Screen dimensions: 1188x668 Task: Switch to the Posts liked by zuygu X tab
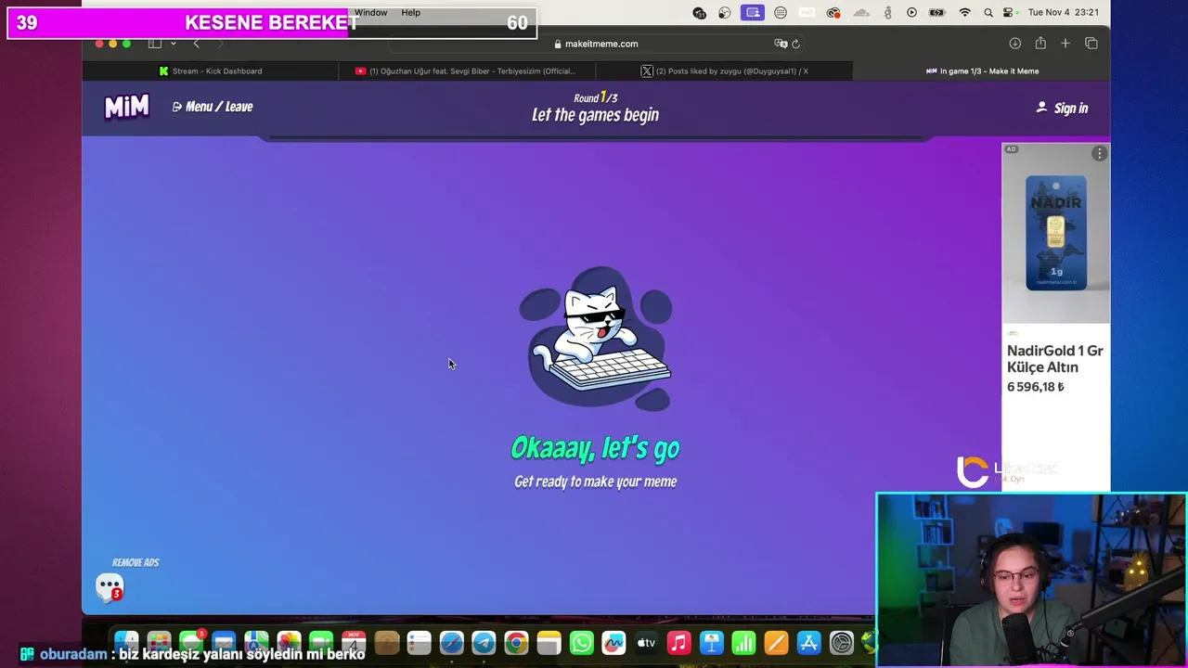pyautogui.click(x=724, y=71)
